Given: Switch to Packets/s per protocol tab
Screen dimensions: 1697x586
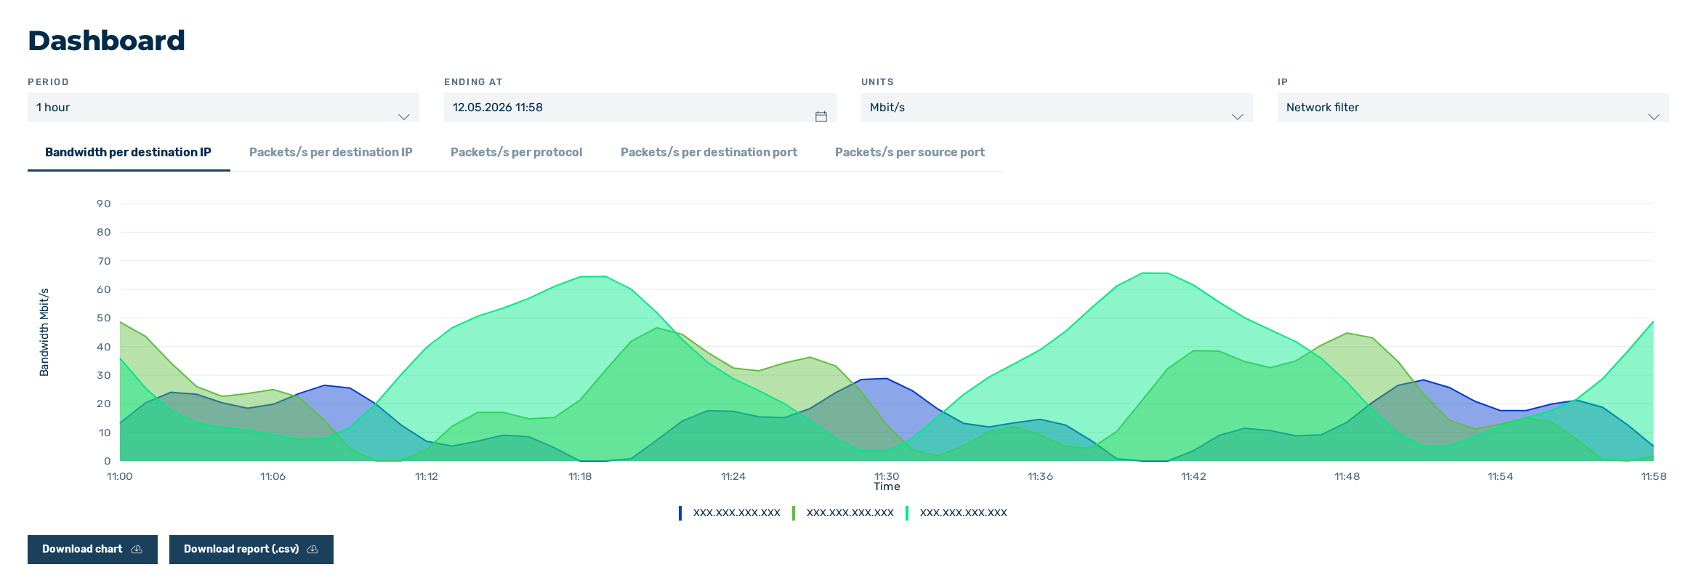Looking at the screenshot, I should [516, 153].
